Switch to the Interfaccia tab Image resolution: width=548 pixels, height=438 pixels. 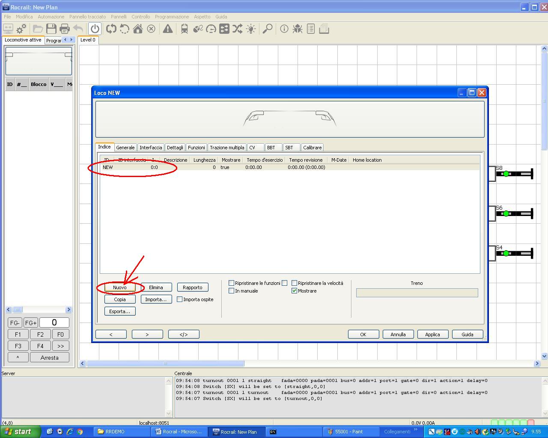151,148
